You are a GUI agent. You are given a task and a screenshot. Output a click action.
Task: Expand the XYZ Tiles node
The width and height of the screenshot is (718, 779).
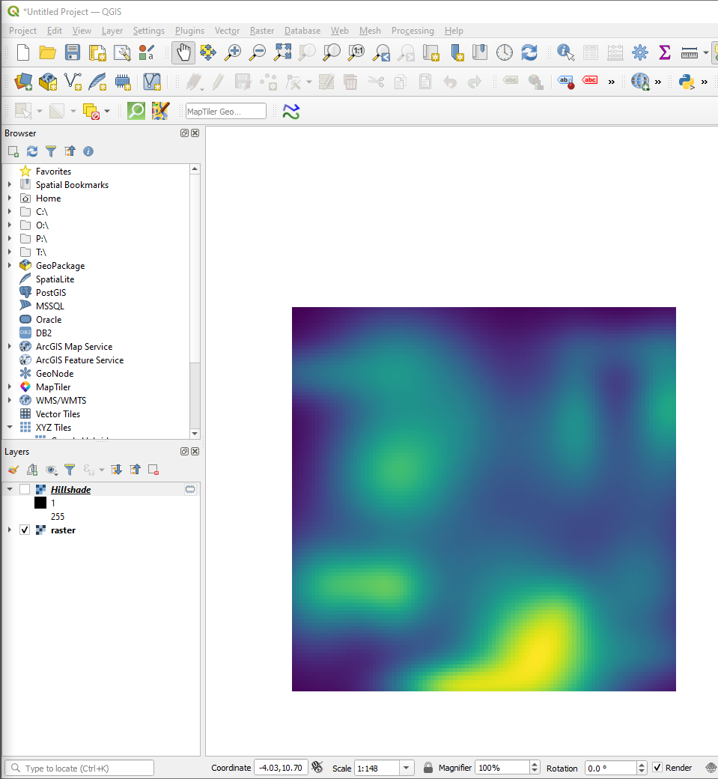[8, 427]
